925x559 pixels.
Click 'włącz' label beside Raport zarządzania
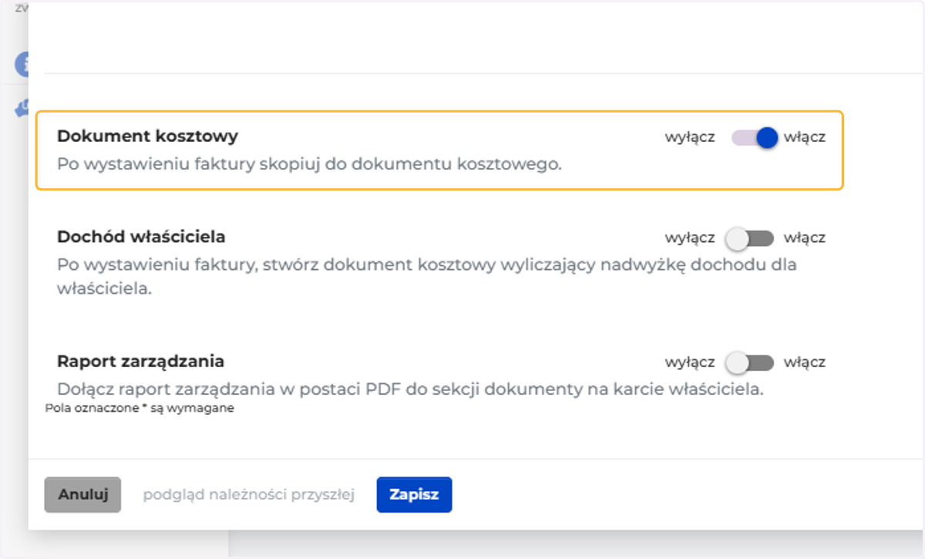[805, 362]
